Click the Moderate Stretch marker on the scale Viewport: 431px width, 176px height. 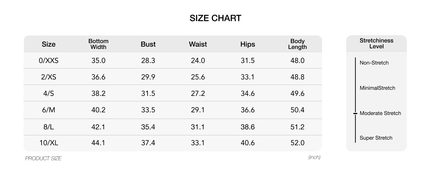(355, 113)
